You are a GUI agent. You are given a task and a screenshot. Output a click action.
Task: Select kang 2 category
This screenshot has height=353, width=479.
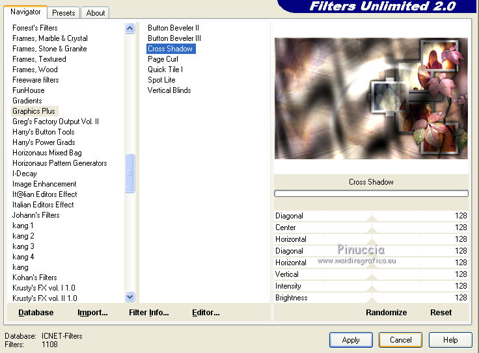(x=23, y=236)
